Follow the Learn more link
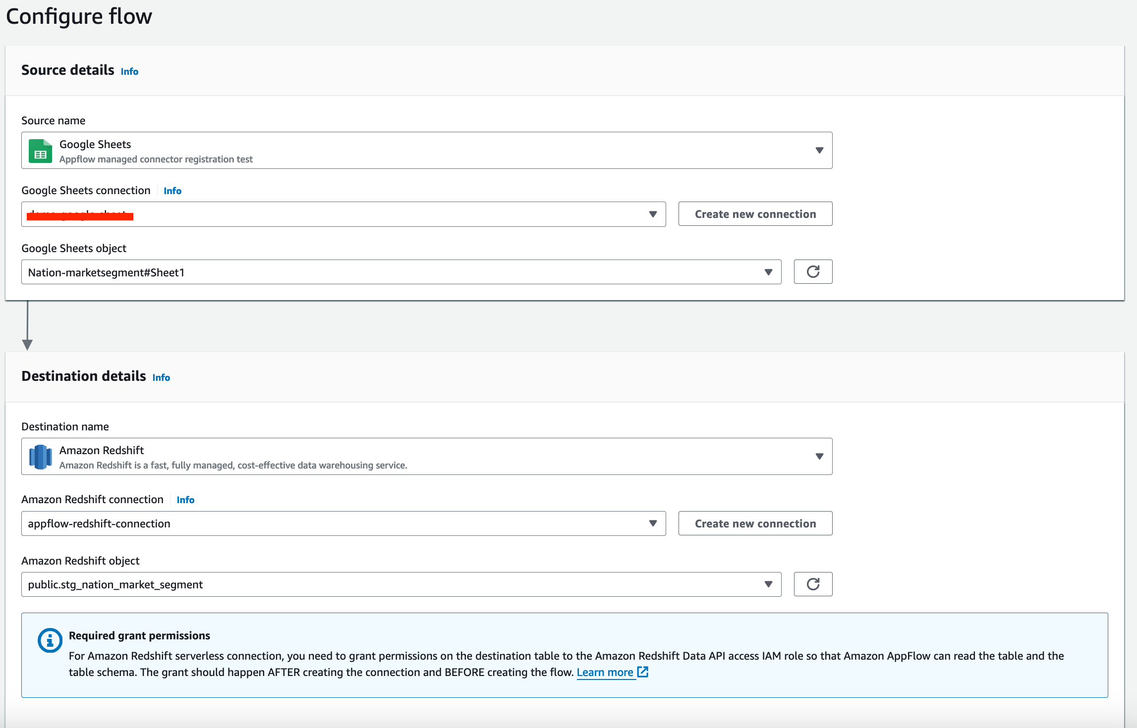The image size is (1137, 728). click(605, 673)
